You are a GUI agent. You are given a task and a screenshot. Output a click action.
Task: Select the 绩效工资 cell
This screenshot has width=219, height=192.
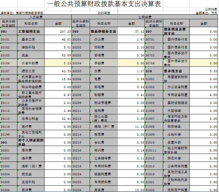(x=31, y=71)
